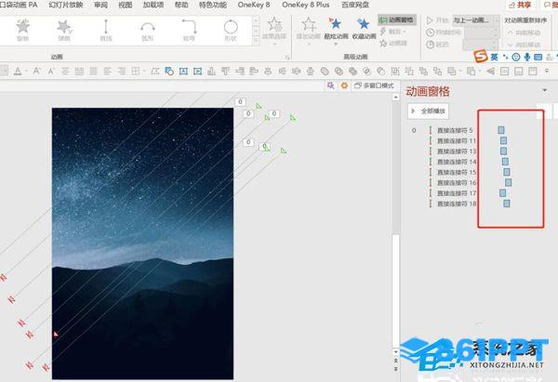Open 效果选项 effect options
Viewport: 558px width, 382px height.
(x=274, y=31)
